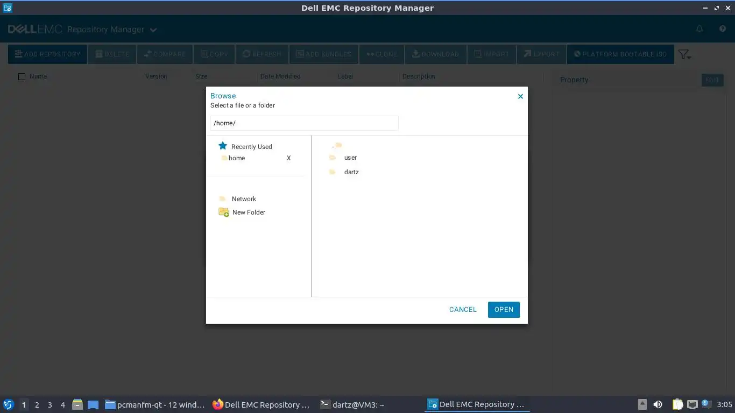The image size is (735, 413).
Task: Open the home recent entry
Action: click(x=237, y=158)
